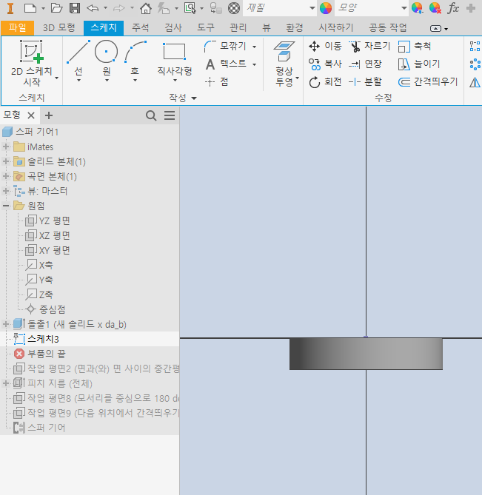Select the Stretch (늘이기) tool
482x495 pixels.
tap(419, 64)
